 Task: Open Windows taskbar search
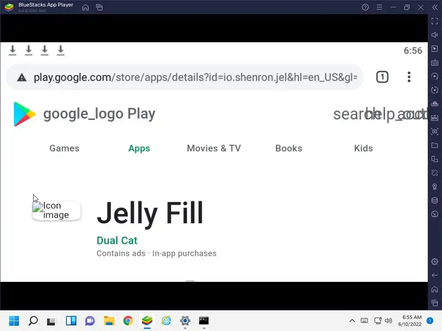[33, 321]
